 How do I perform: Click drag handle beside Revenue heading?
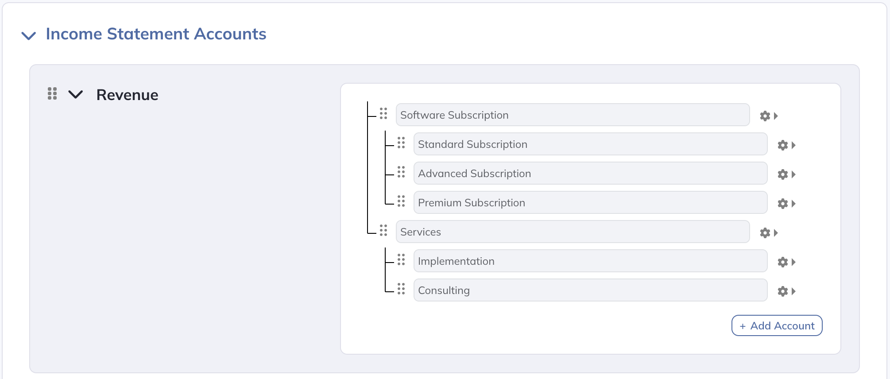click(x=52, y=93)
